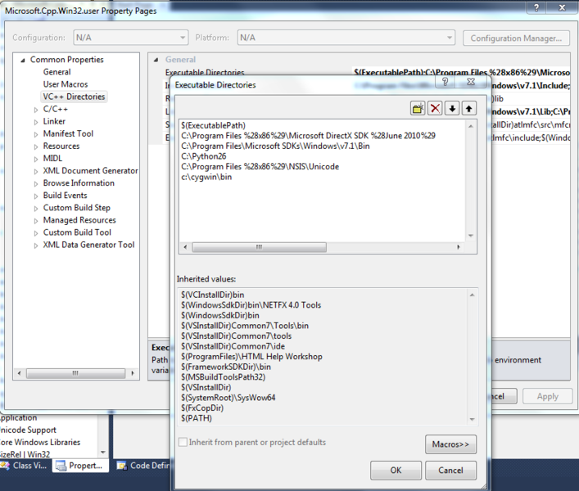Select inherited value $(FxCopDir)
The image size is (579, 491).
202,408
